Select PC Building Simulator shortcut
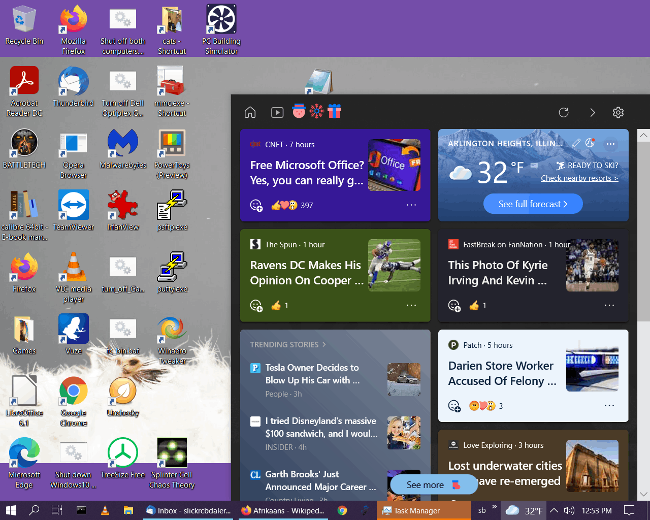 coord(221,30)
